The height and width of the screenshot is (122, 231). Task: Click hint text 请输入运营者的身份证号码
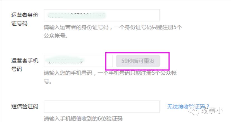76,27
